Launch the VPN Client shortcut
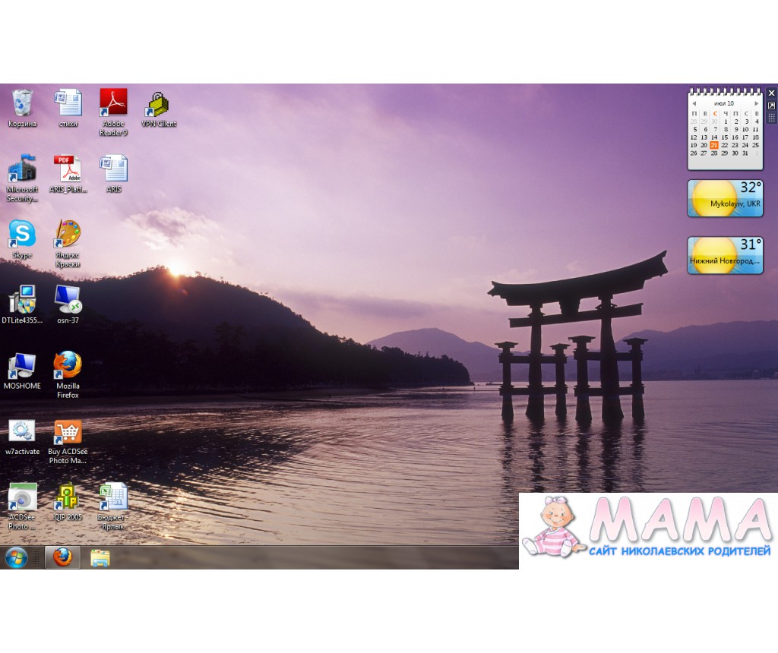 [x=158, y=103]
